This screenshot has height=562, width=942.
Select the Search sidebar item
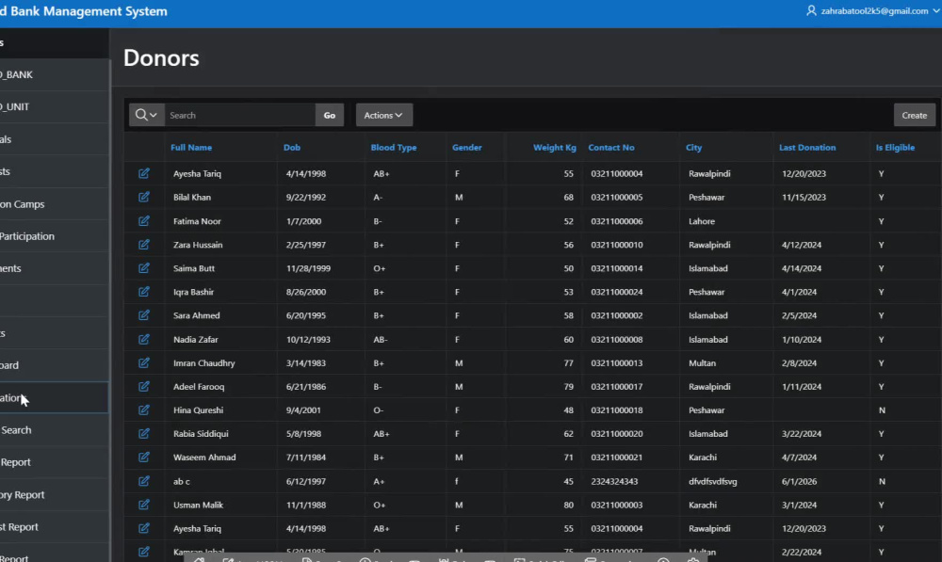(x=54, y=430)
